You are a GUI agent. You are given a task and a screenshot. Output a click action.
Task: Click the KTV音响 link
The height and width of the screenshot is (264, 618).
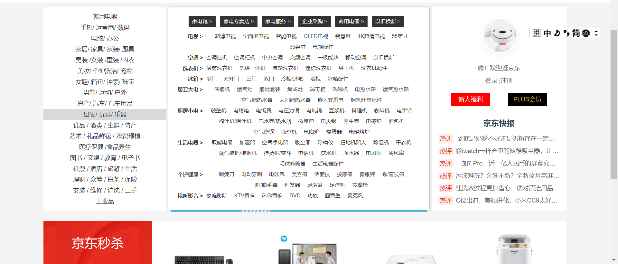coord(244,196)
